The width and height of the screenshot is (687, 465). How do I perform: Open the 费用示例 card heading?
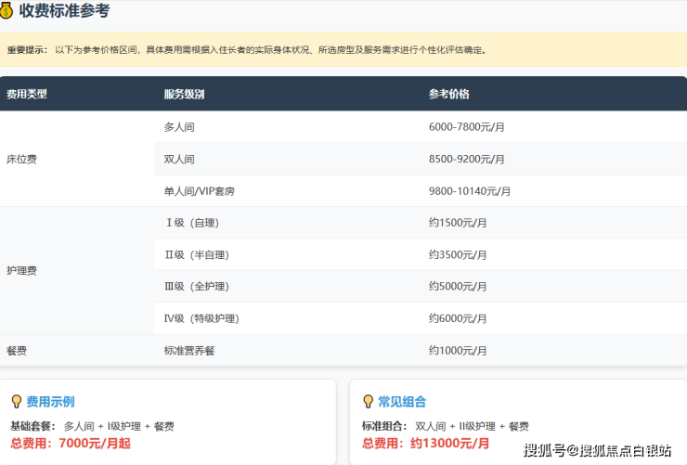coord(50,402)
